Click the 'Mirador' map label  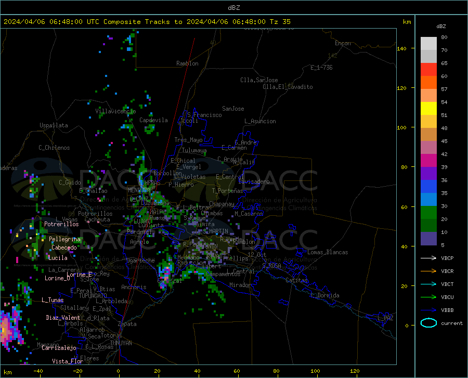pos(240,285)
